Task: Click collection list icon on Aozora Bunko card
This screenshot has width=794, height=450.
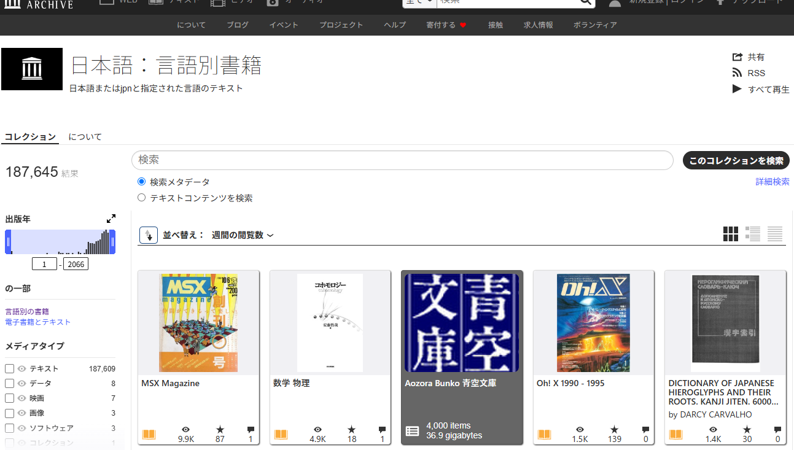Action: pyautogui.click(x=413, y=431)
